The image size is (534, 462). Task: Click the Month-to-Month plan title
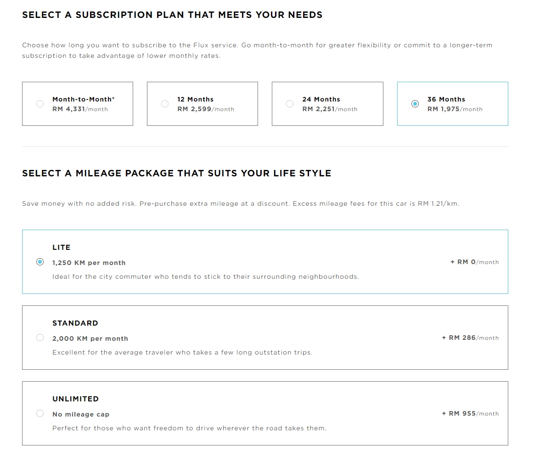[x=83, y=99]
